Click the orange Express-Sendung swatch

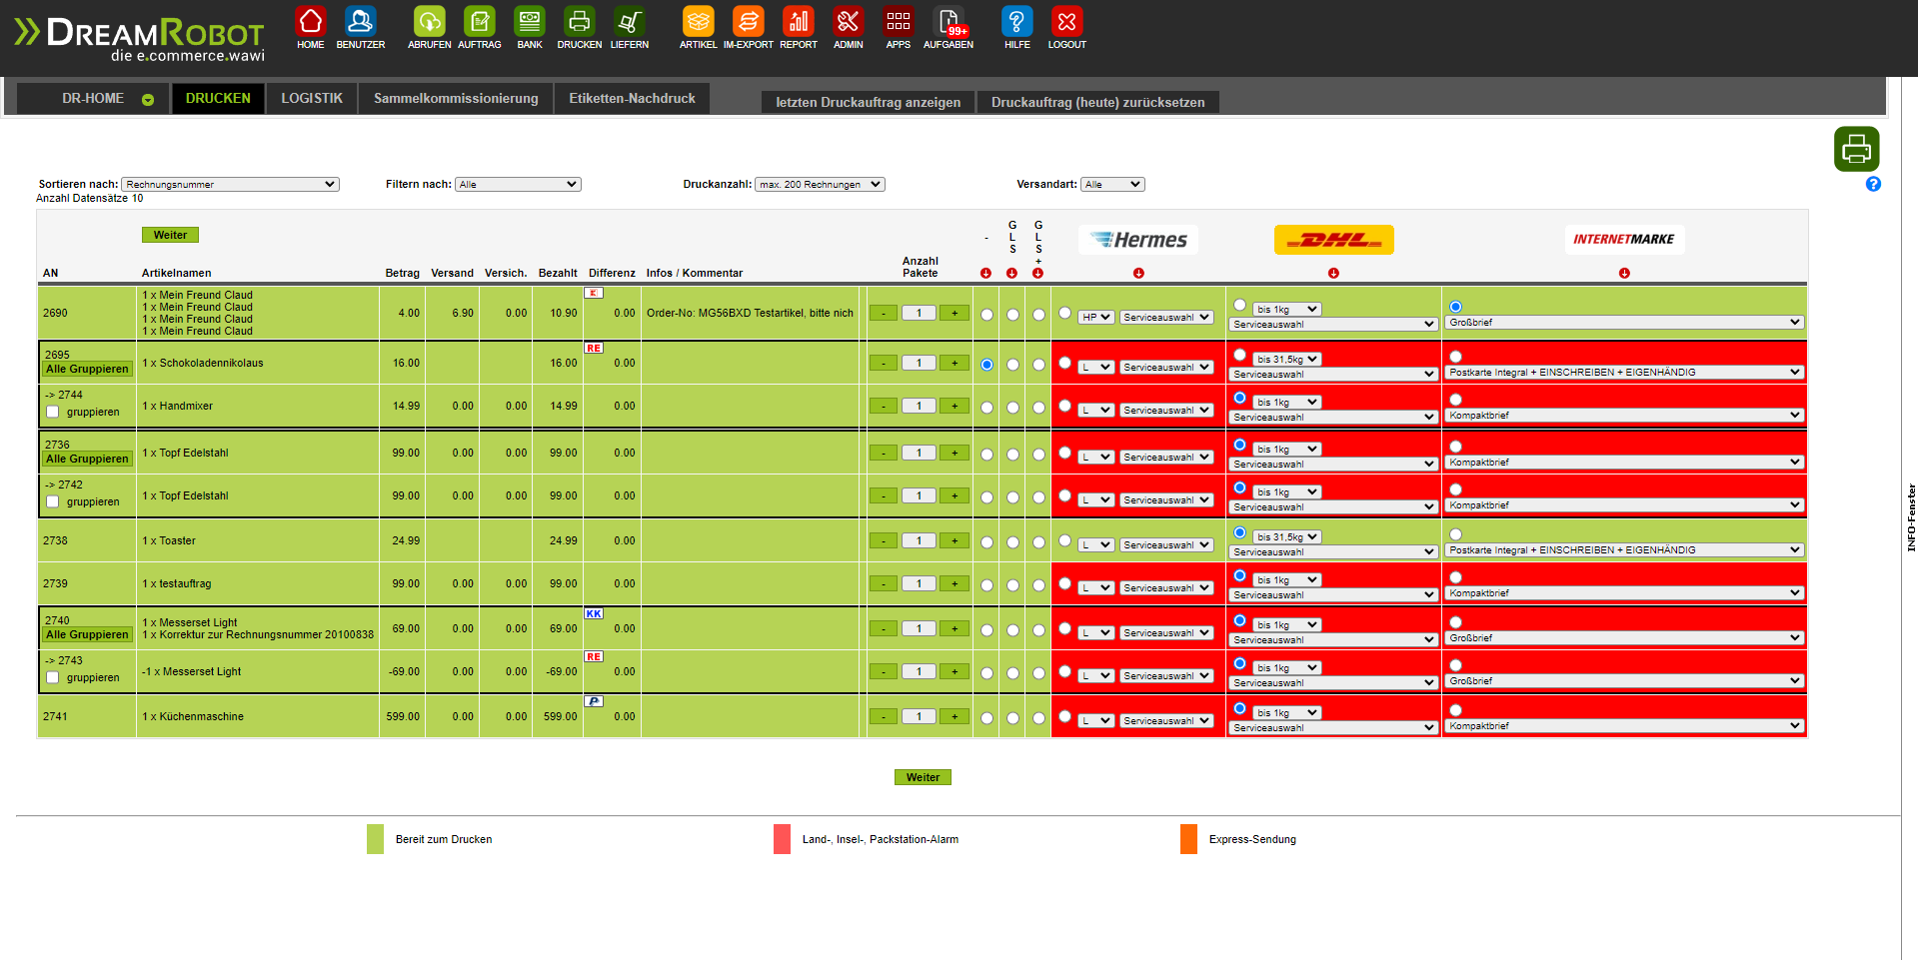click(1189, 839)
